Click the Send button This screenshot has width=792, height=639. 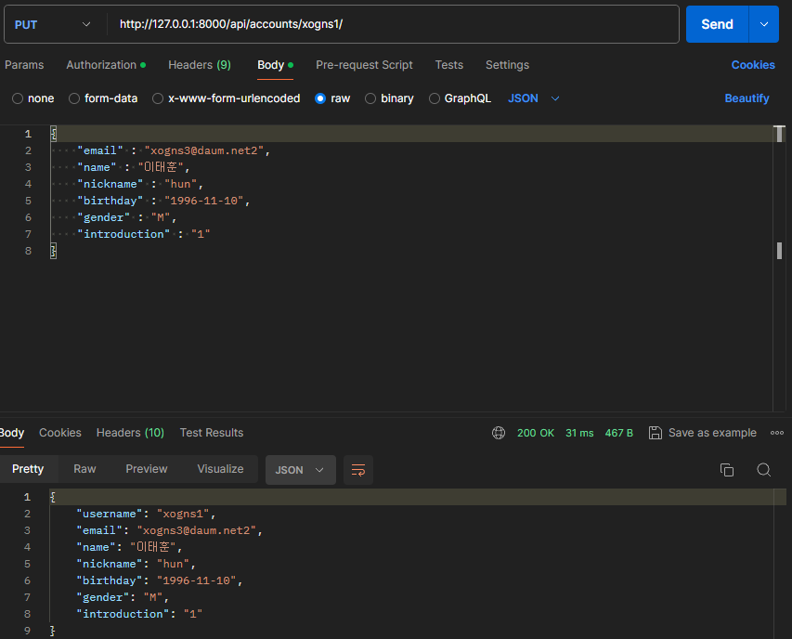click(x=717, y=24)
